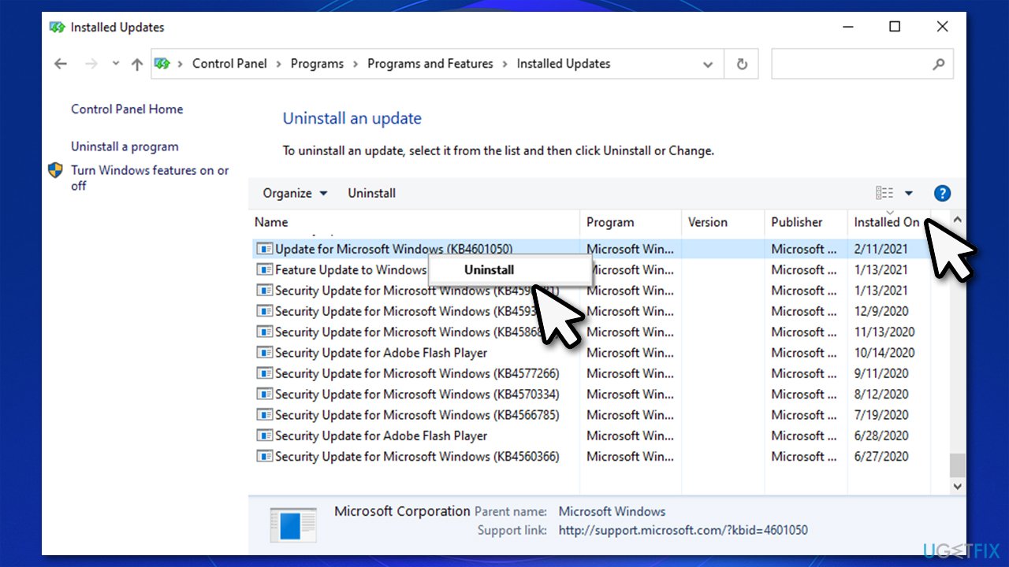Sort updates by the Installed On column header

[x=887, y=222]
